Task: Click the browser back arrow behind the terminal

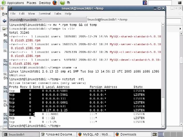Action: pos(5,21)
